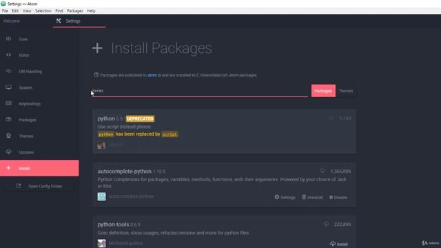Click the help question mark icon

coord(96,75)
